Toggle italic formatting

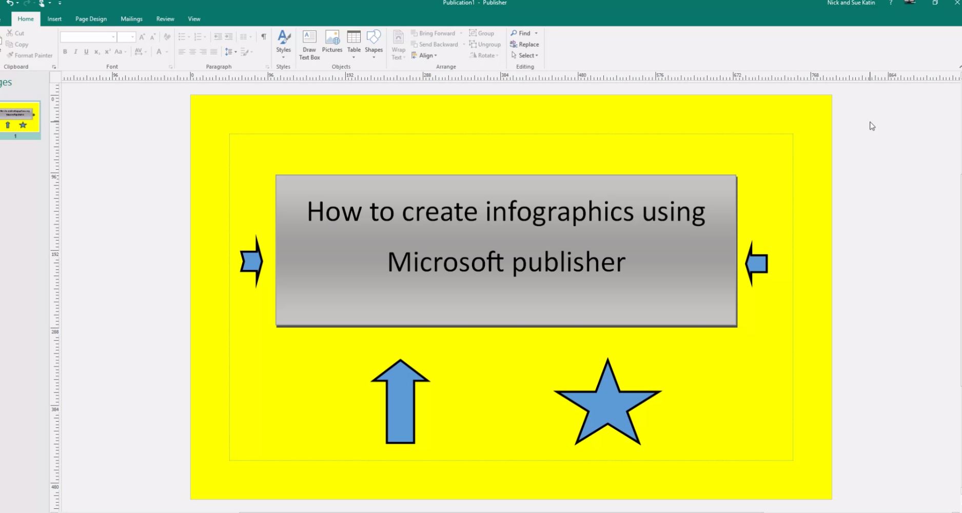75,51
